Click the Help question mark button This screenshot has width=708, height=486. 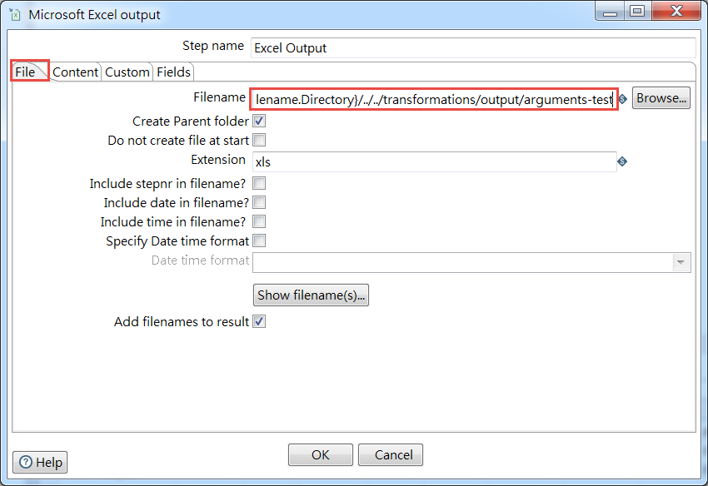click(x=40, y=462)
